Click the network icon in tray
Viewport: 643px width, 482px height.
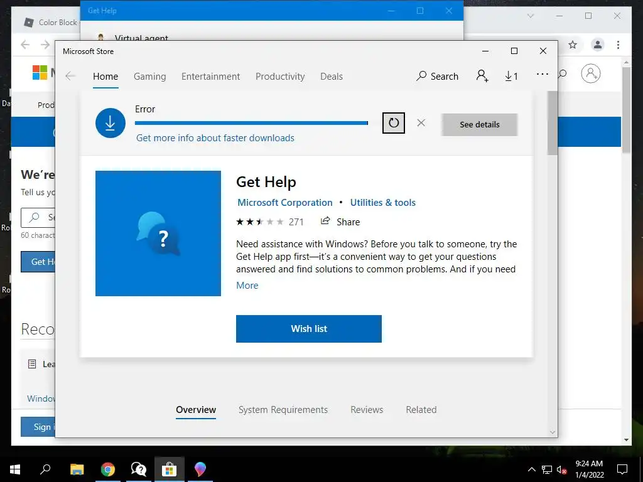click(547, 469)
